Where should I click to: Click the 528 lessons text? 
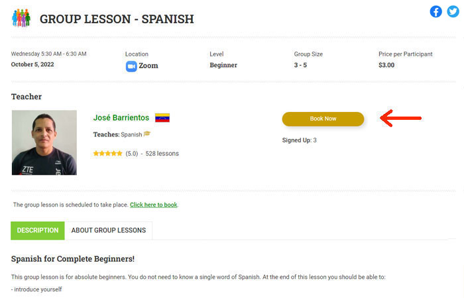point(162,154)
